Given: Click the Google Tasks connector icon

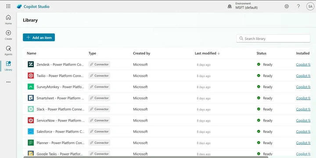Looking at the screenshot, I should pos(31,154).
